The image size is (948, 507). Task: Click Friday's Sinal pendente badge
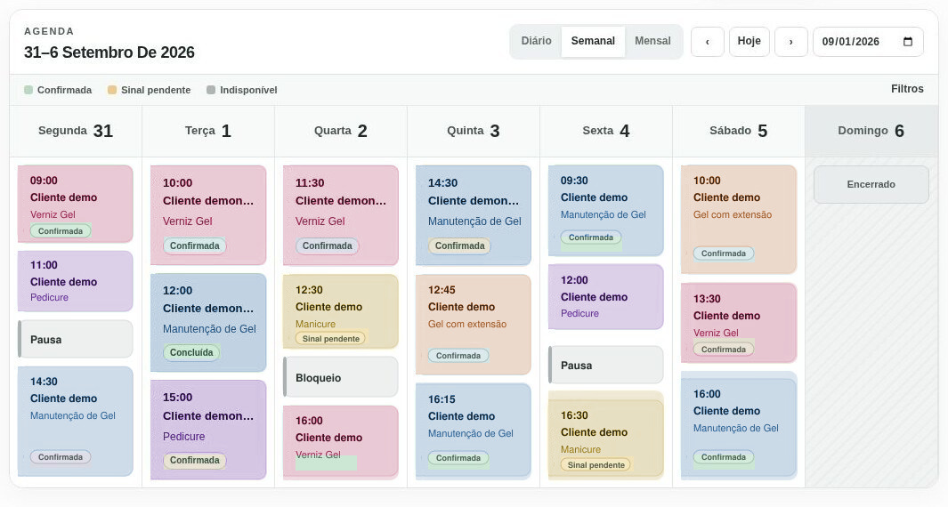click(x=596, y=464)
